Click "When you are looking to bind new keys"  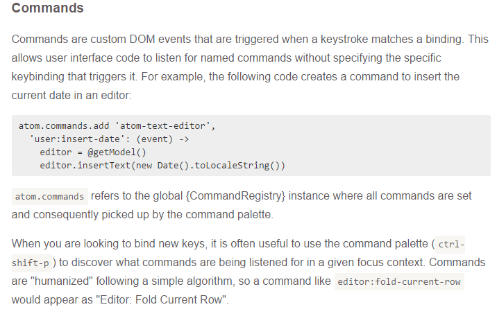(106, 245)
